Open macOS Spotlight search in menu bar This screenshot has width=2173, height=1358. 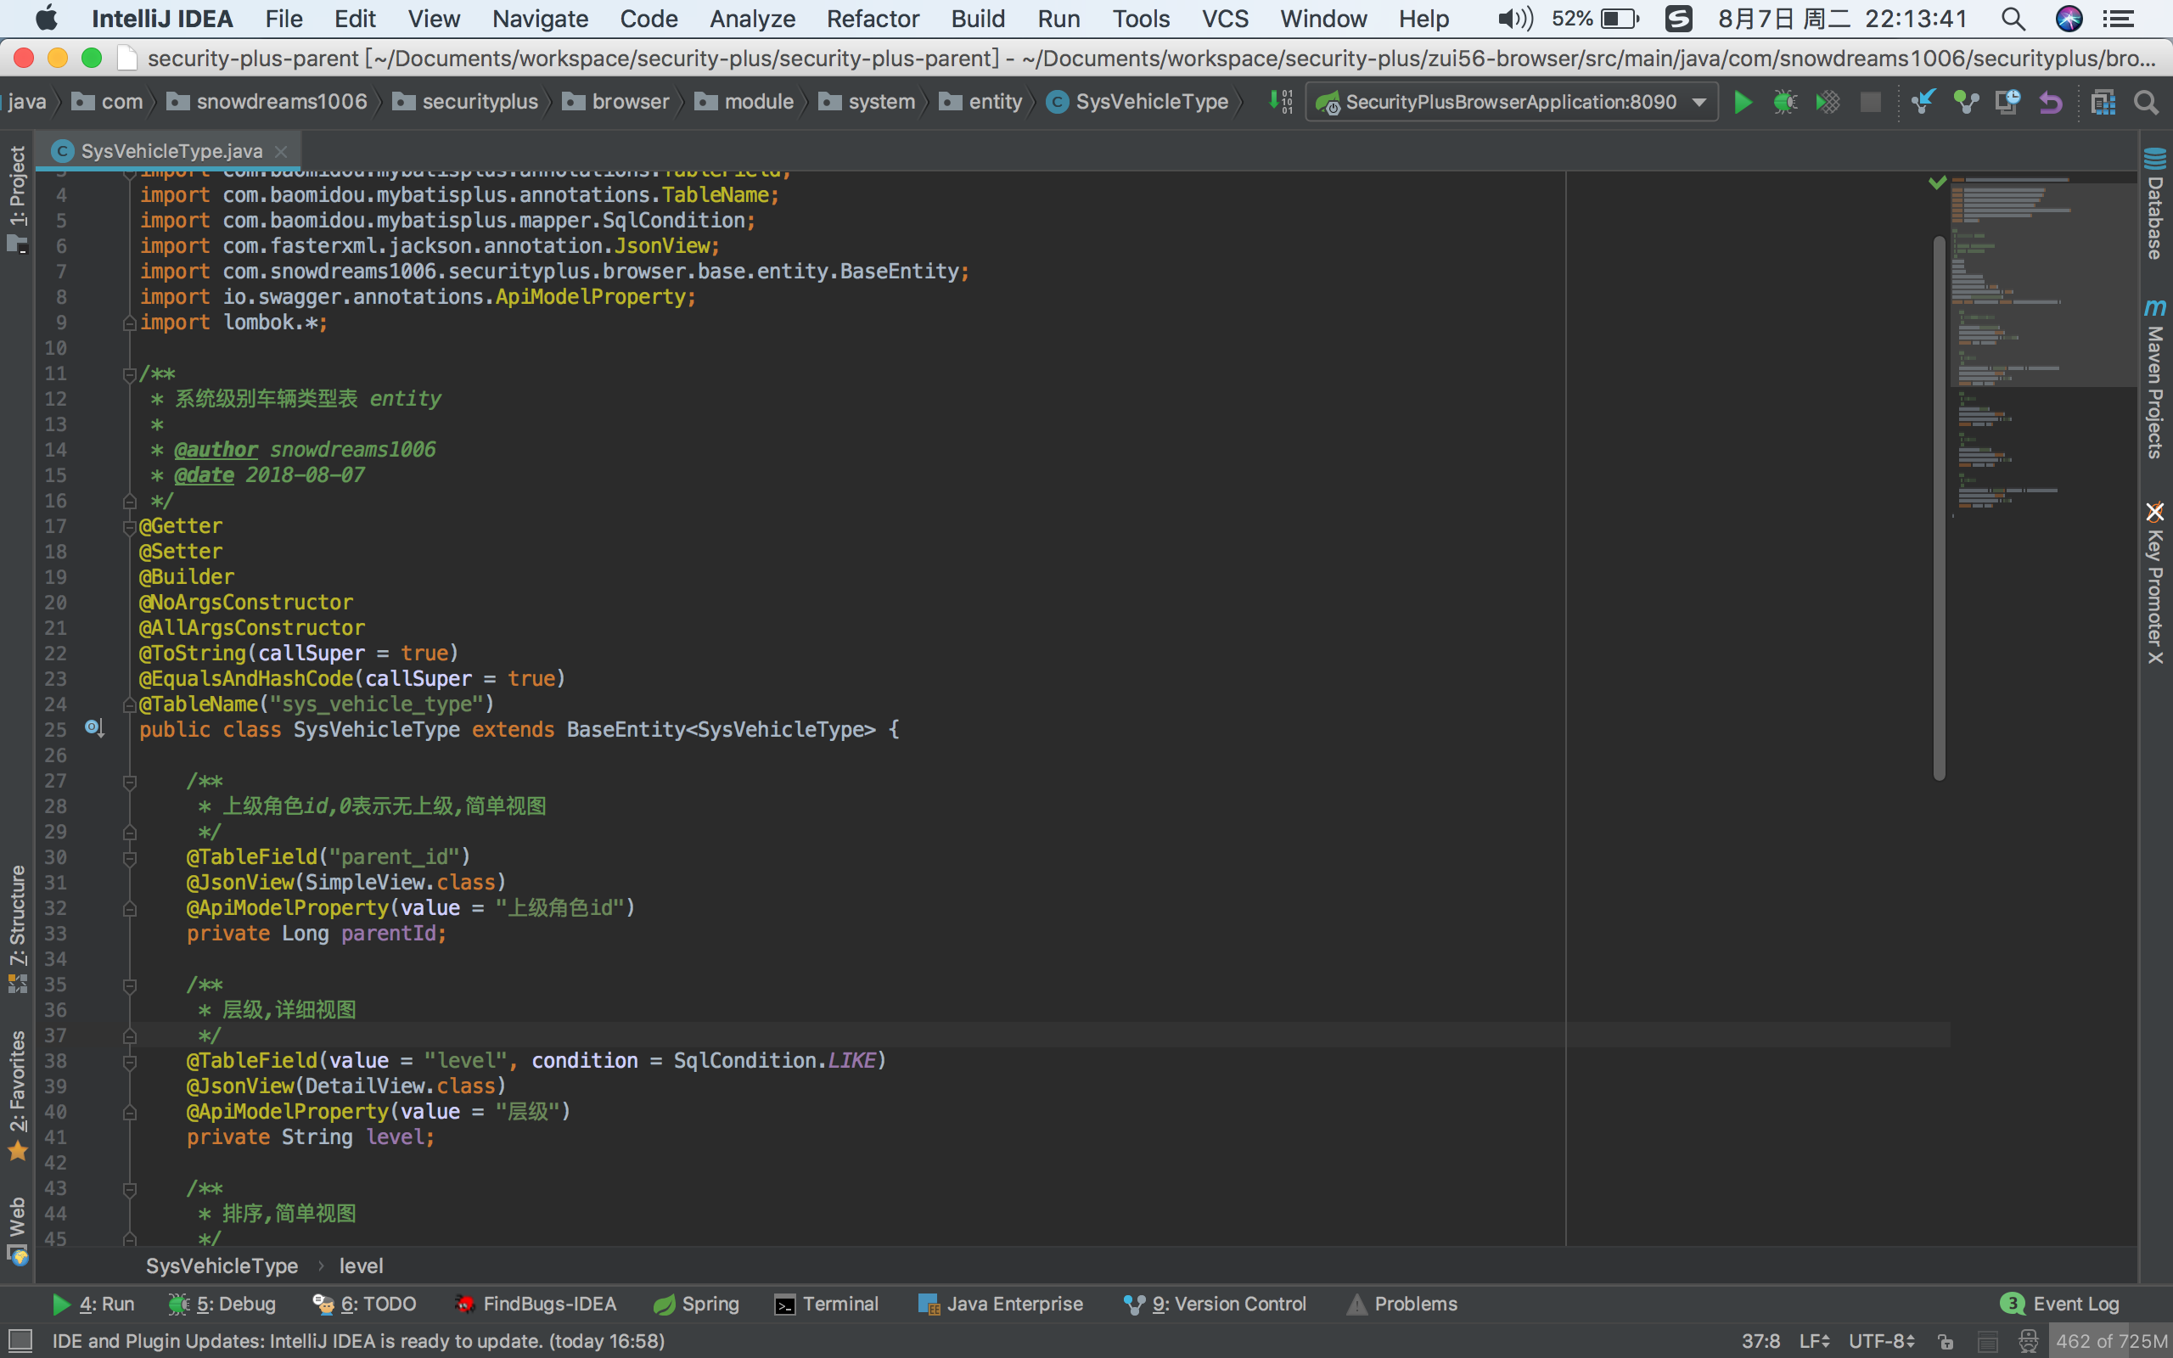(2013, 19)
